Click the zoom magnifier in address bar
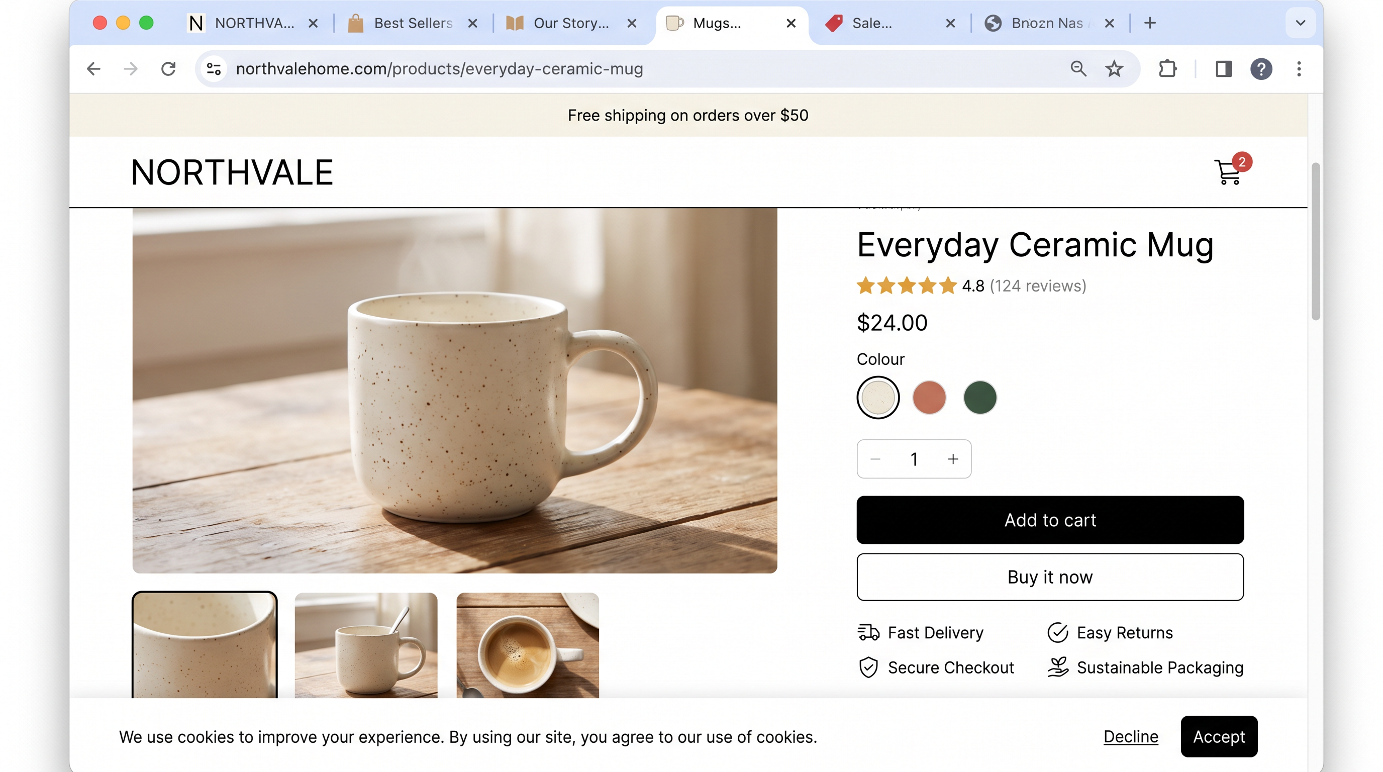Image resolution: width=1383 pixels, height=772 pixels. coord(1078,69)
